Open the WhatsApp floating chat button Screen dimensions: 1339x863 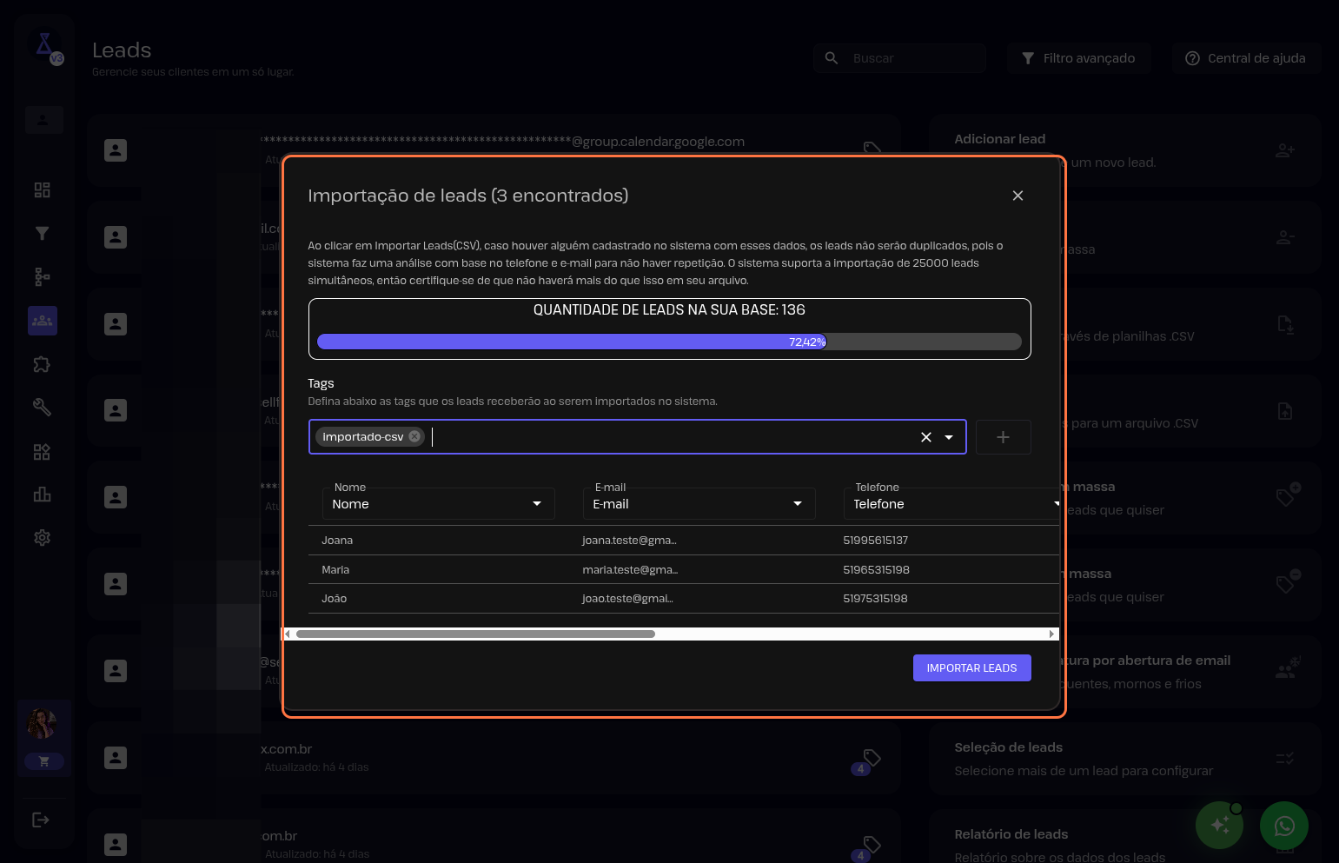[x=1283, y=825]
